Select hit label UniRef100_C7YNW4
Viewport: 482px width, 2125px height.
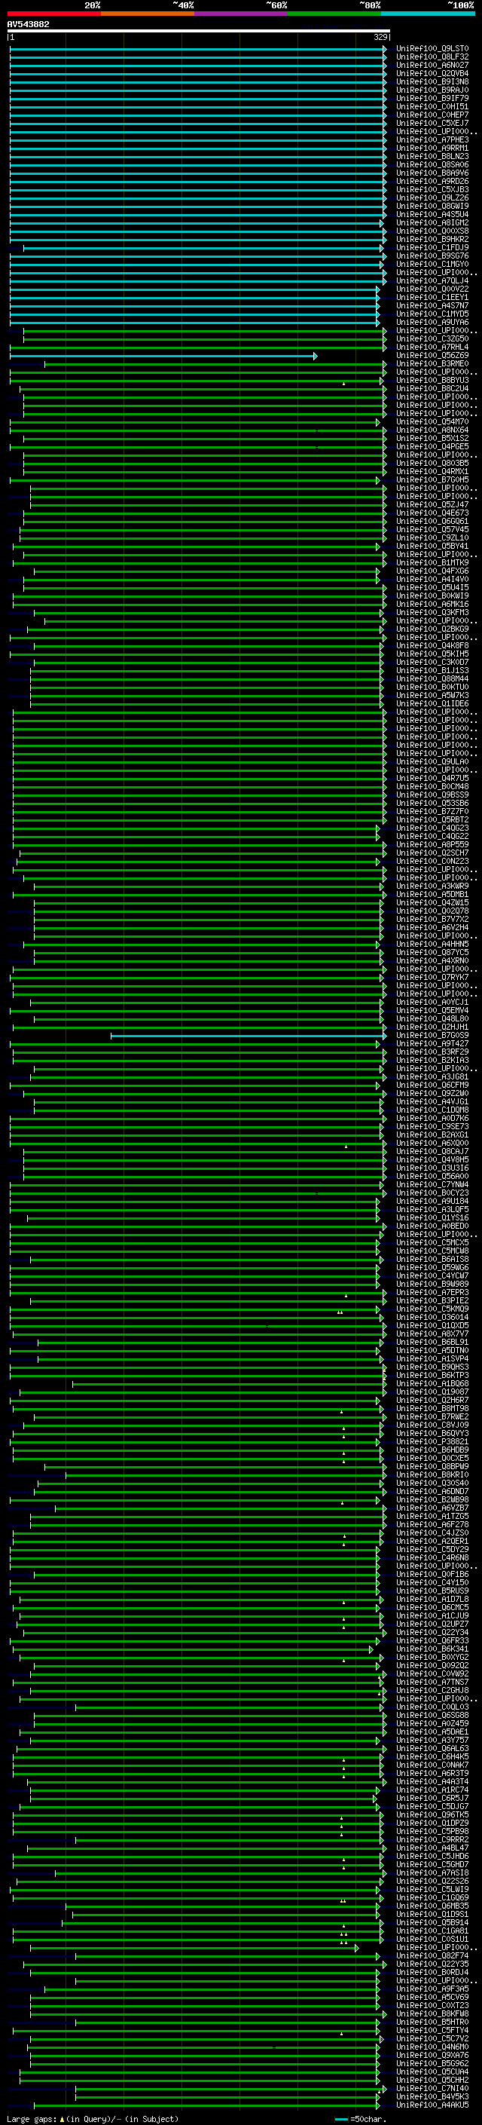[432, 1184]
